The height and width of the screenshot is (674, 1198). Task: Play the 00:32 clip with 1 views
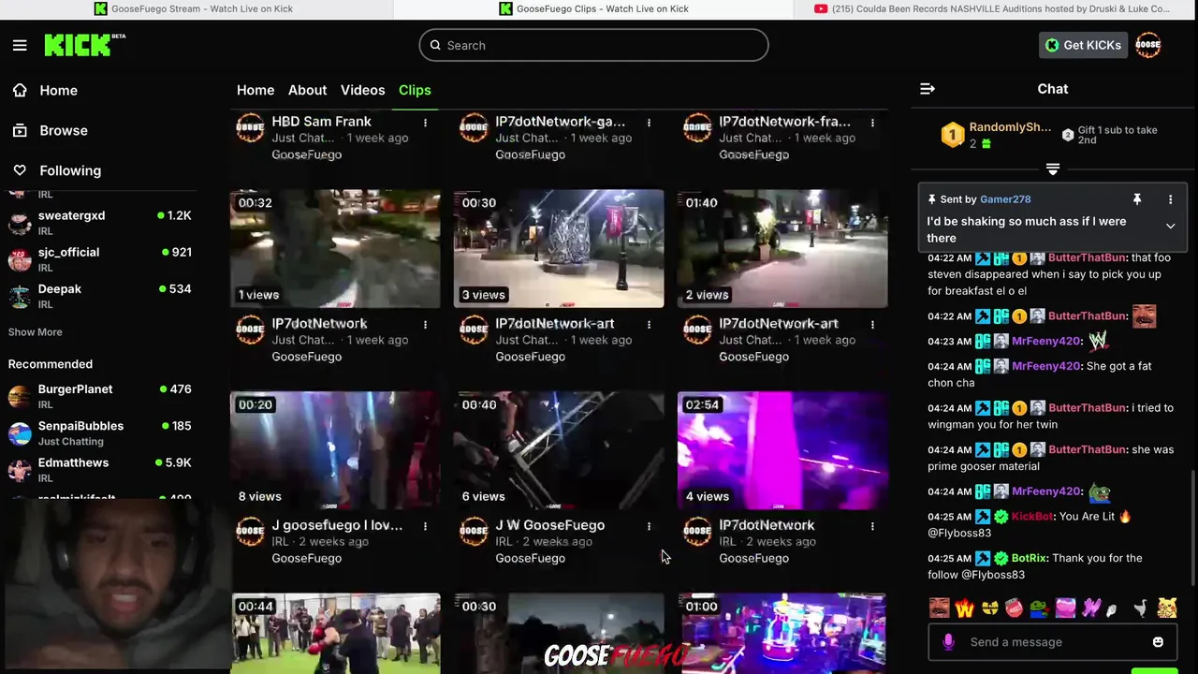(335, 249)
